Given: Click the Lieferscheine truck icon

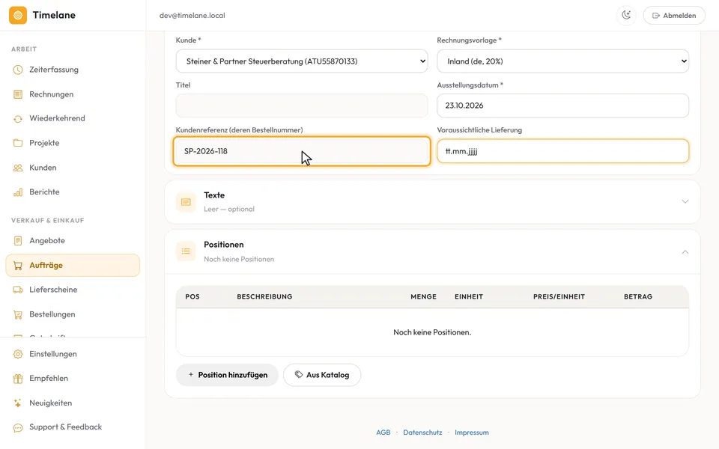Looking at the screenshot, I should point(18,290).
